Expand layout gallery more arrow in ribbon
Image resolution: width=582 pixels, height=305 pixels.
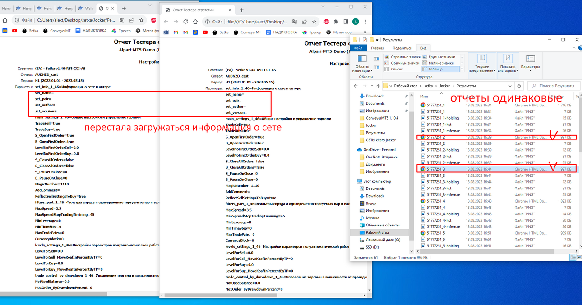click(x=462, y=69)
